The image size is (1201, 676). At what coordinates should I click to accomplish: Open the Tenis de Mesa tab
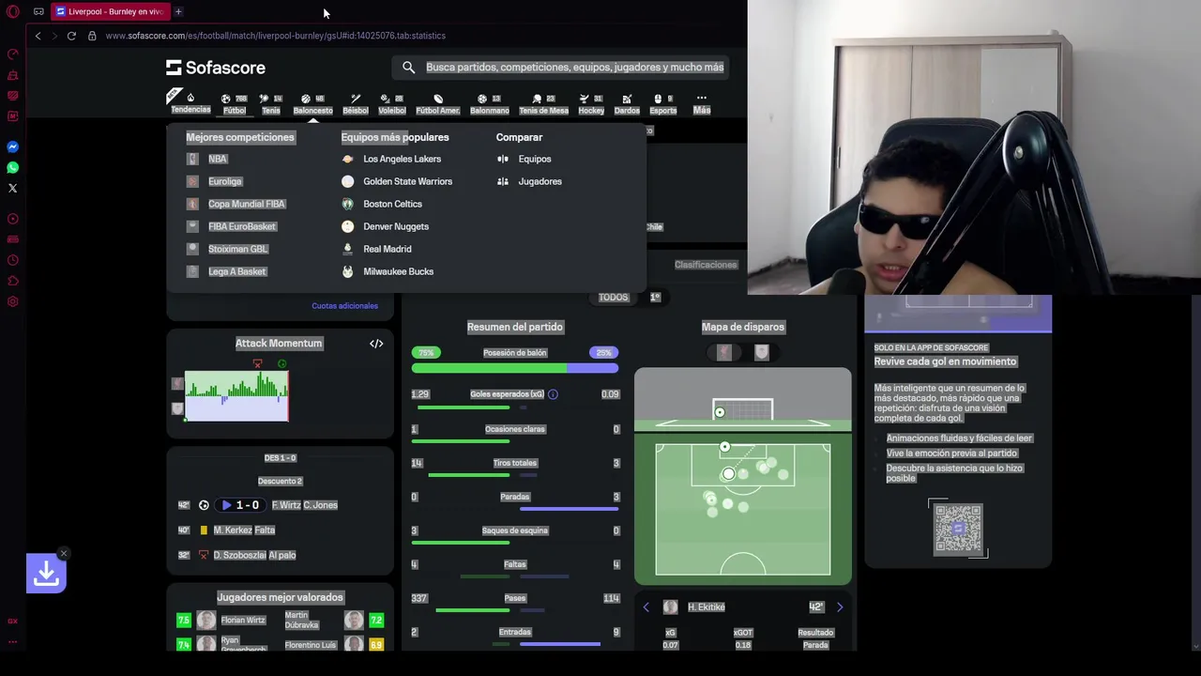coord(543,103)
